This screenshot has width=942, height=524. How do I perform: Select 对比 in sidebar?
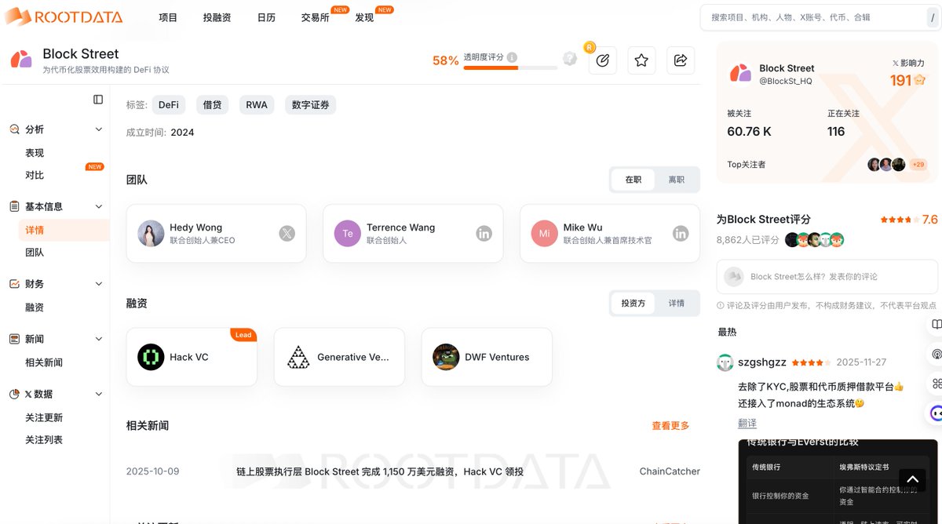35,175
